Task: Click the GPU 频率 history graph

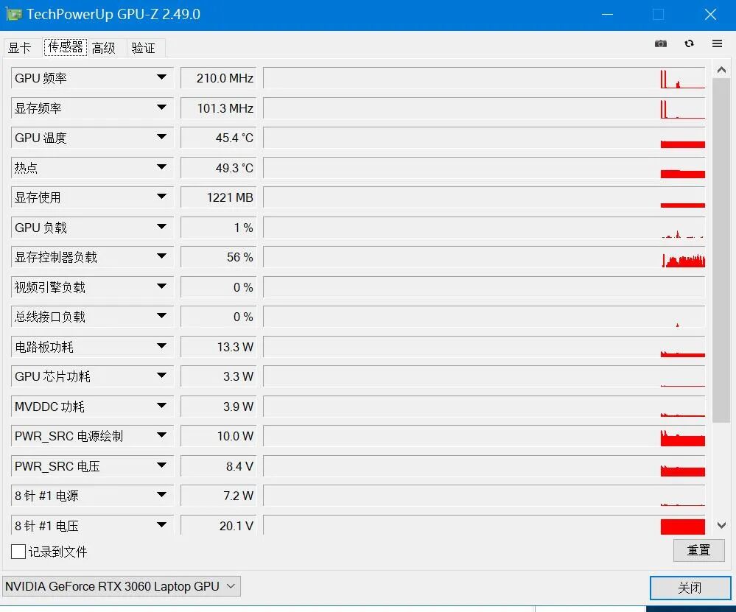Action: [484, 78]
